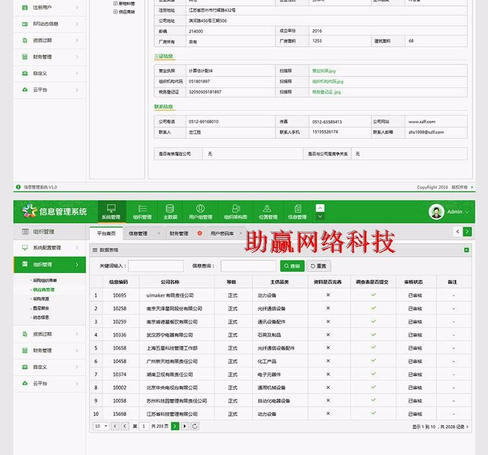Go to the previous page in pagination
Screen dimensions: 488x455
click(125, 426)
